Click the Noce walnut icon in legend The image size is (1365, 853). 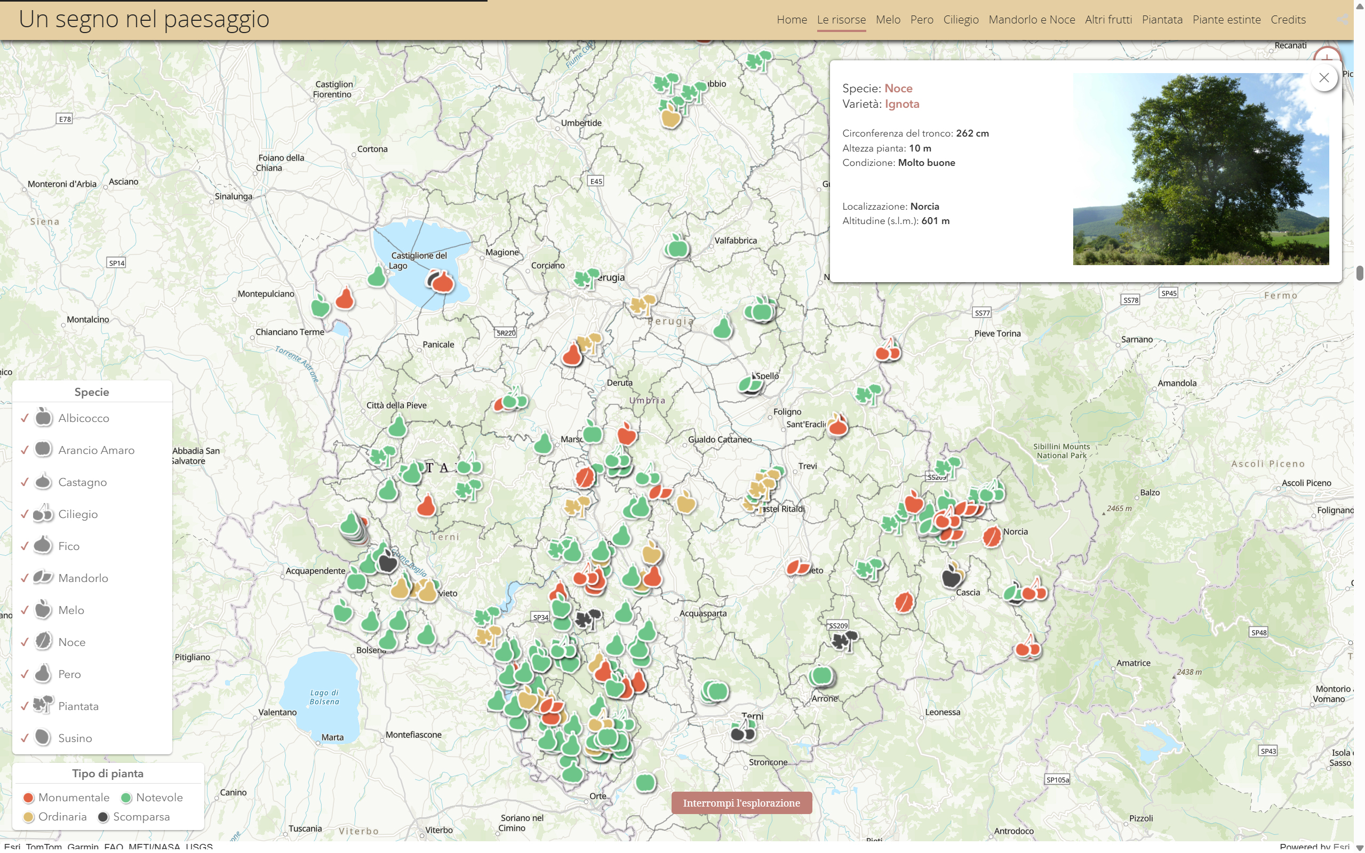[43, 641]
